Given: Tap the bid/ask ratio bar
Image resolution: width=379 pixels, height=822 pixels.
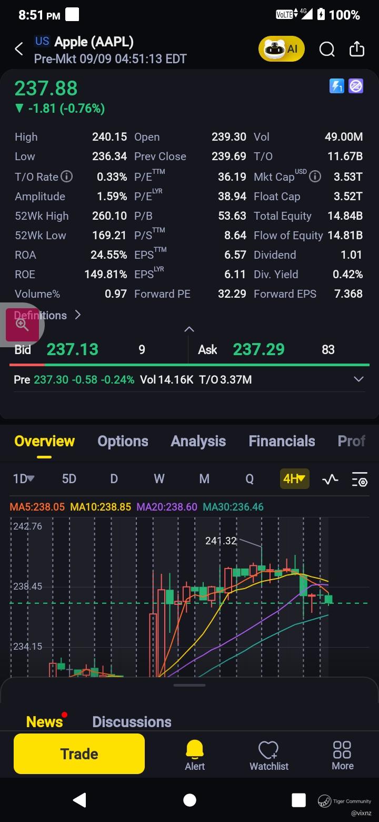Looking at the screenshot, I should (189, 365).
